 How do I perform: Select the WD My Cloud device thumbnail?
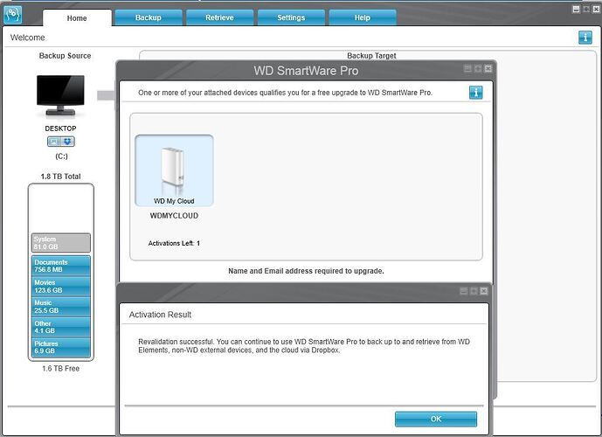174,170
